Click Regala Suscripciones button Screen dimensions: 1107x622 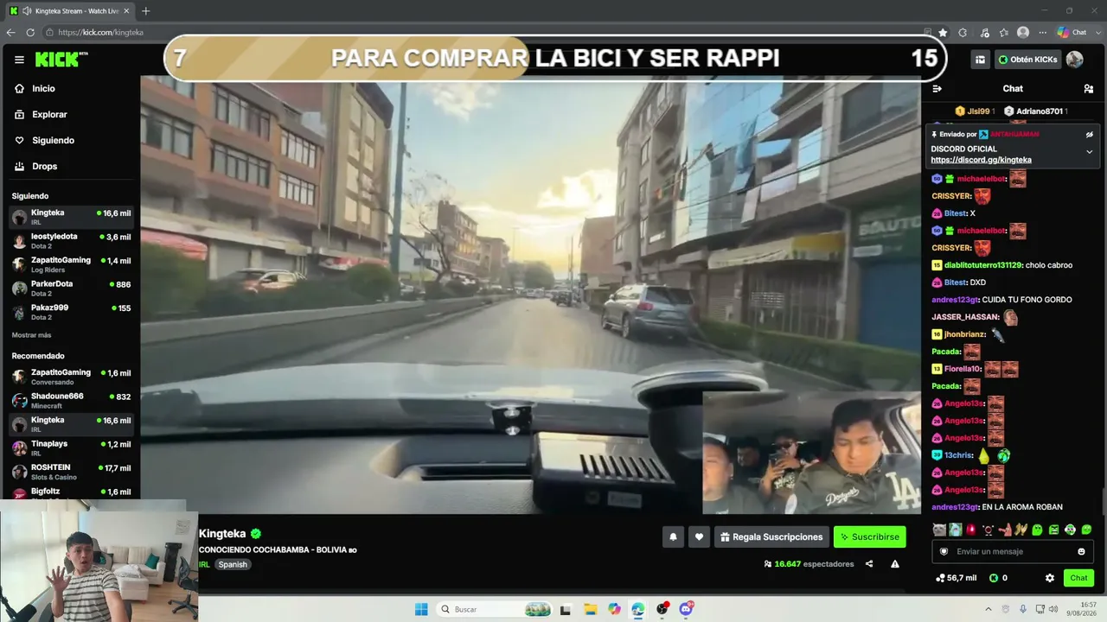click(771, 537)
